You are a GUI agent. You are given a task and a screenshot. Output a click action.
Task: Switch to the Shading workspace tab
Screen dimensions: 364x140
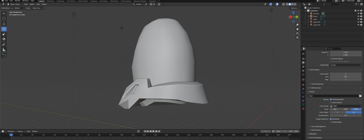tap(94, 1)
